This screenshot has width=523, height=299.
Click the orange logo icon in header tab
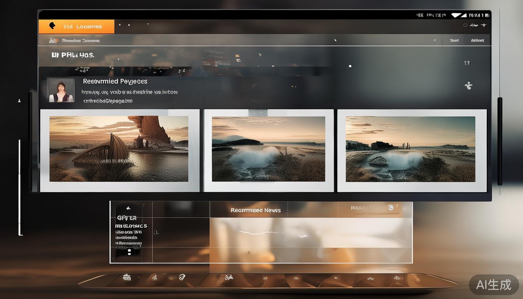[52, 26]
